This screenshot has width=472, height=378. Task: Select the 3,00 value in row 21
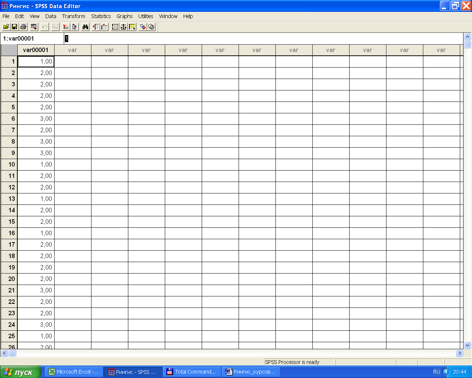36,291
